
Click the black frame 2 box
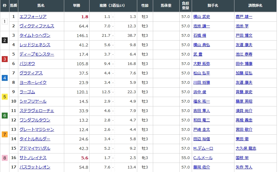point(4,40)
